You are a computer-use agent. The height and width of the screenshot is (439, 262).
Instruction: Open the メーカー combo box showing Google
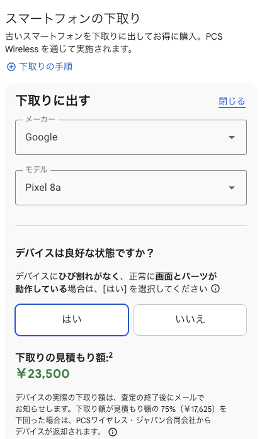pos(131,137)
